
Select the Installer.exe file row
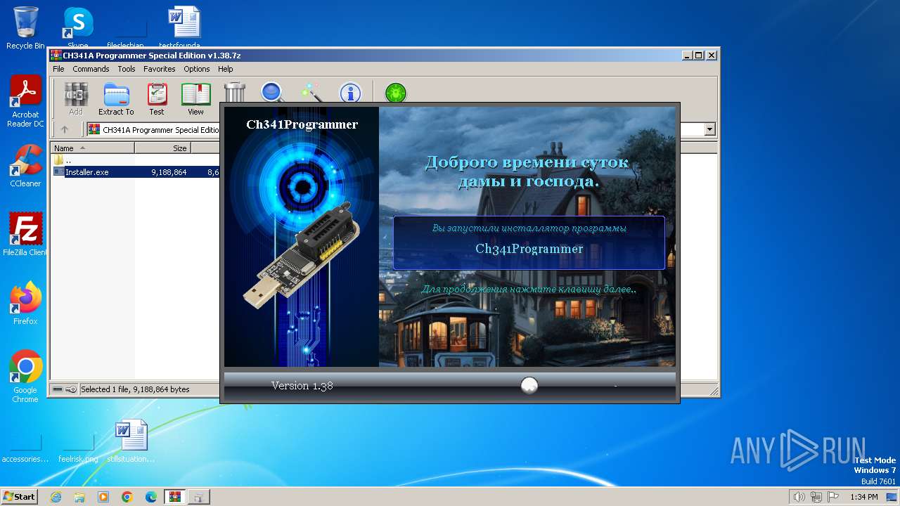136,171
